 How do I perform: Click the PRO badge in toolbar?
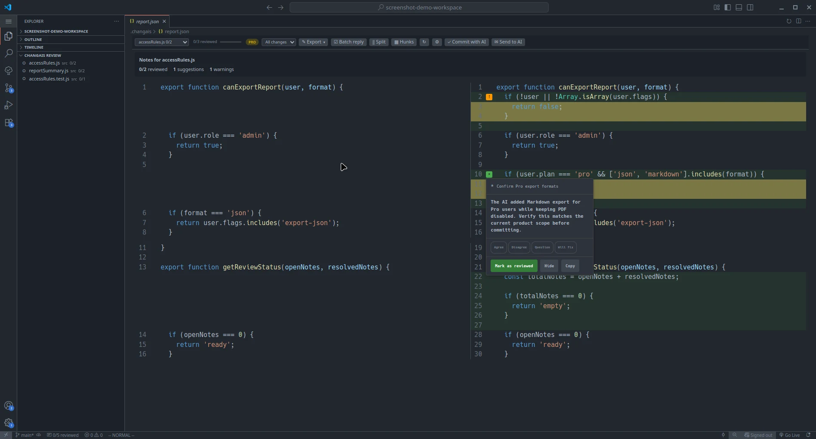pos(252,42)
